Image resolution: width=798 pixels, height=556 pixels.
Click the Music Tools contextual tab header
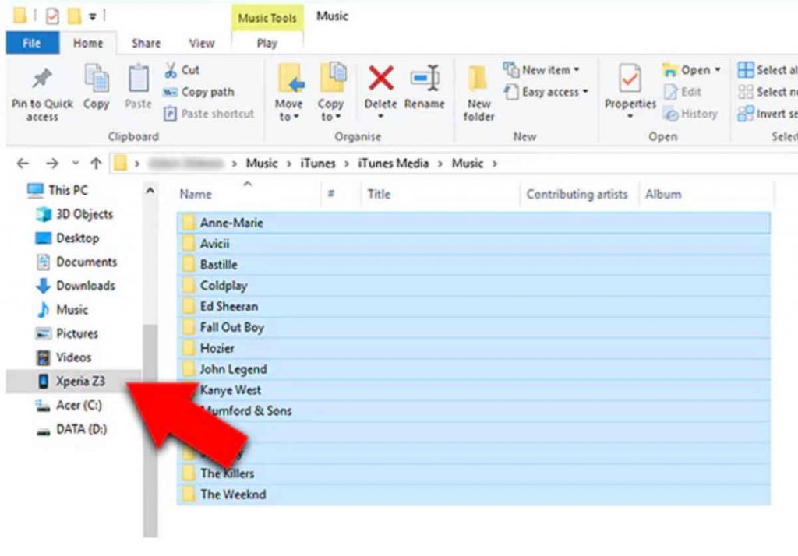pyautogui.click(x=267, y=18)
